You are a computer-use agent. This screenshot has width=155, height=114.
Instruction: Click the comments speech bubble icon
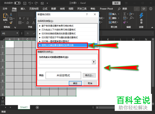pos(144,9)
